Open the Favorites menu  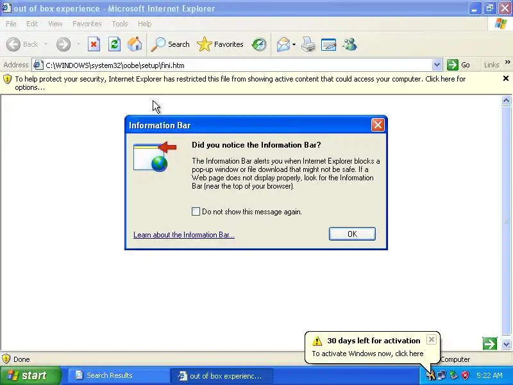(87, 24)
